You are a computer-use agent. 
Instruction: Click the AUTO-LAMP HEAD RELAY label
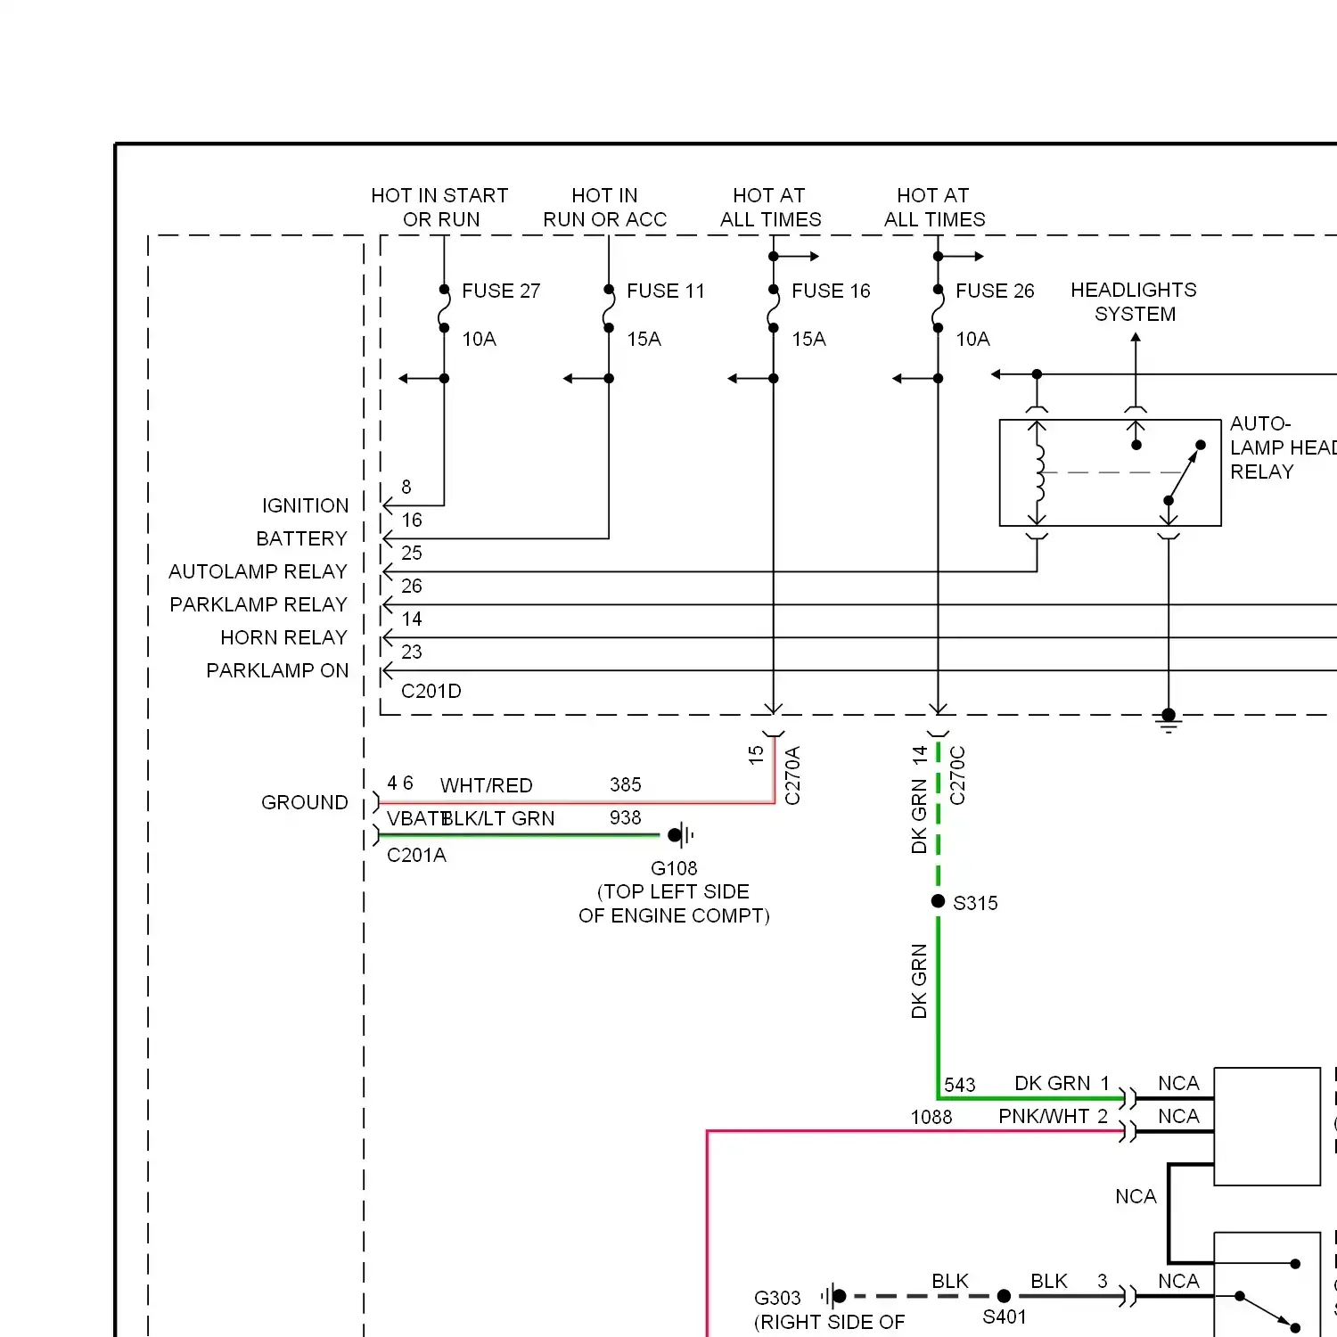click(1284, 447)
